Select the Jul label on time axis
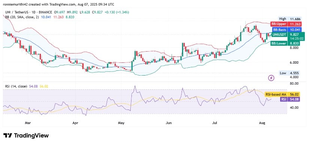This screenshot has width=309, height=144. [214, 123]
